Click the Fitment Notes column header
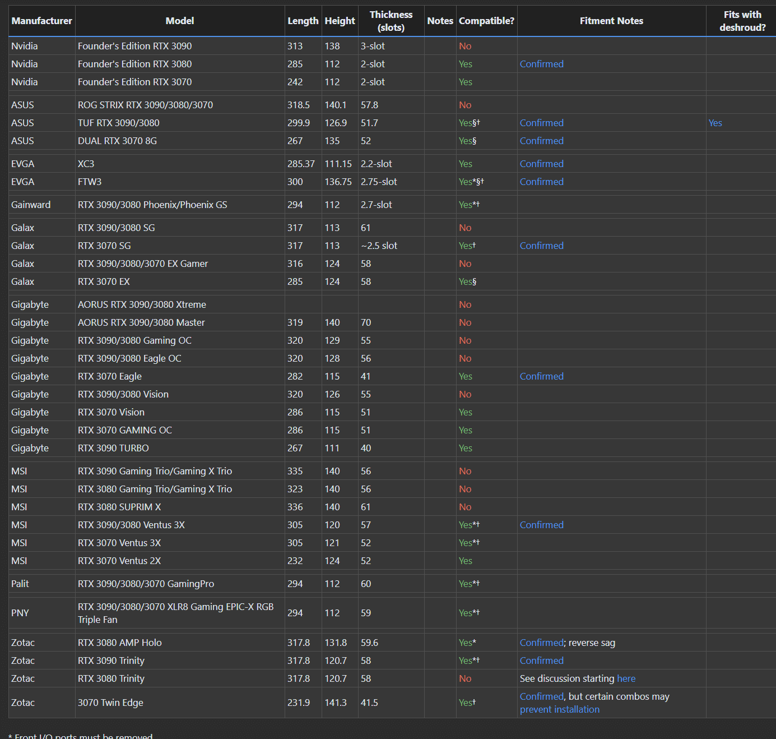Screen dimensions: 776x739 pos(611,21)
